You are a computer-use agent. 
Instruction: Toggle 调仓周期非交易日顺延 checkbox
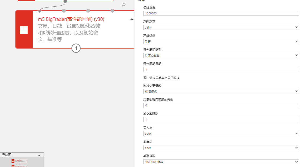[145, 78]
